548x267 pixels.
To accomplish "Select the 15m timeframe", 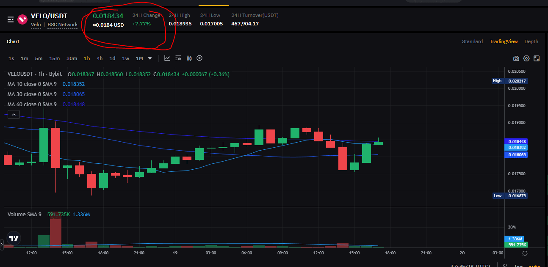I will pos(54,58).
